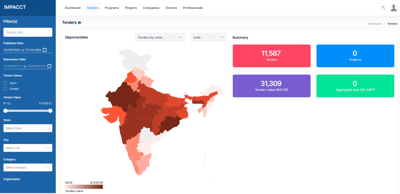The image size is (400, 194).
Task: Open the Submission Date calendar icon
Action: click(49, 66)
